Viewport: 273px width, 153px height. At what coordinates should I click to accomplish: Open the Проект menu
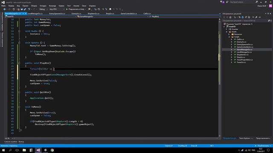click(26, 6)
